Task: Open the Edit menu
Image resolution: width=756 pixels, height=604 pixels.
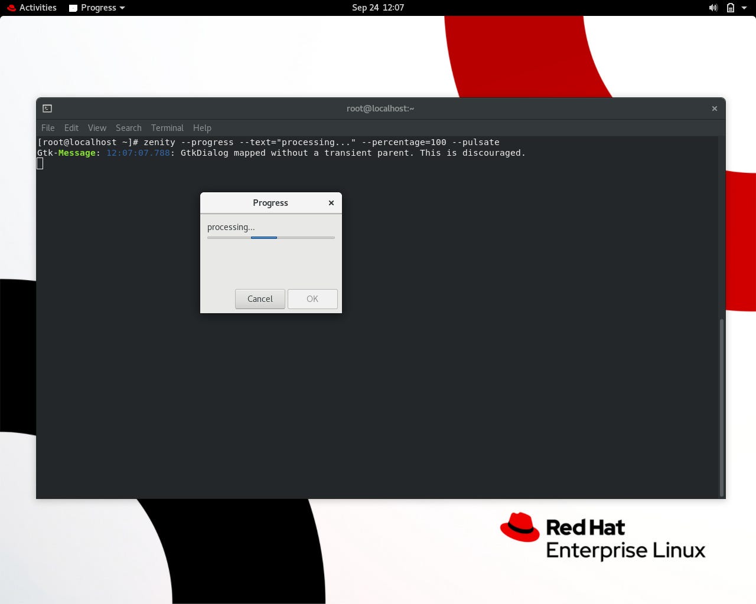Action: [x=71, y=128]
